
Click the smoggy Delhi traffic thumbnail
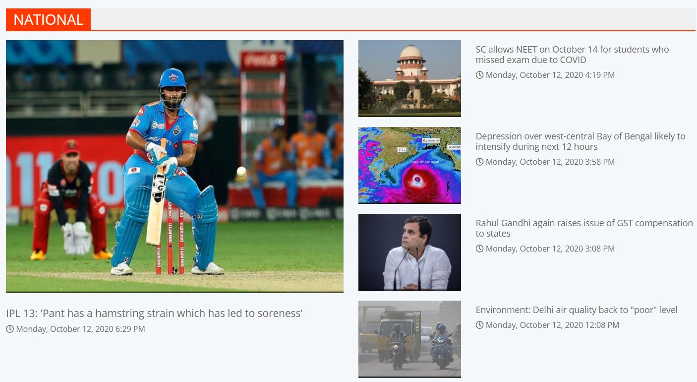click(x=409, y=339)
